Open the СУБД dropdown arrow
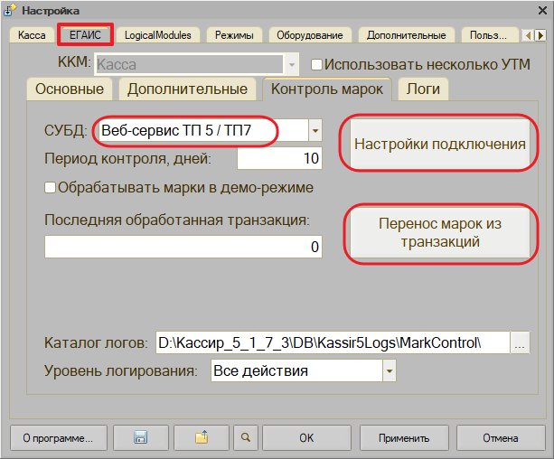554x459 pixels. coord(315,130)
